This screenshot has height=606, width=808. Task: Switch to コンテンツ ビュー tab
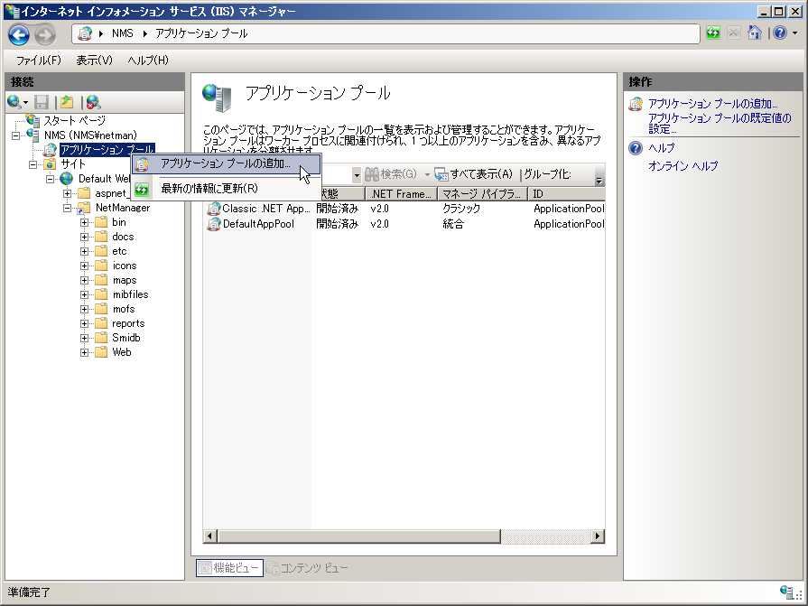pyautogui.click(x=308, y=568)
